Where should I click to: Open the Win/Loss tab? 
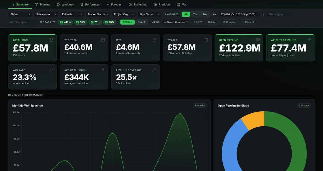pos(65,4)
